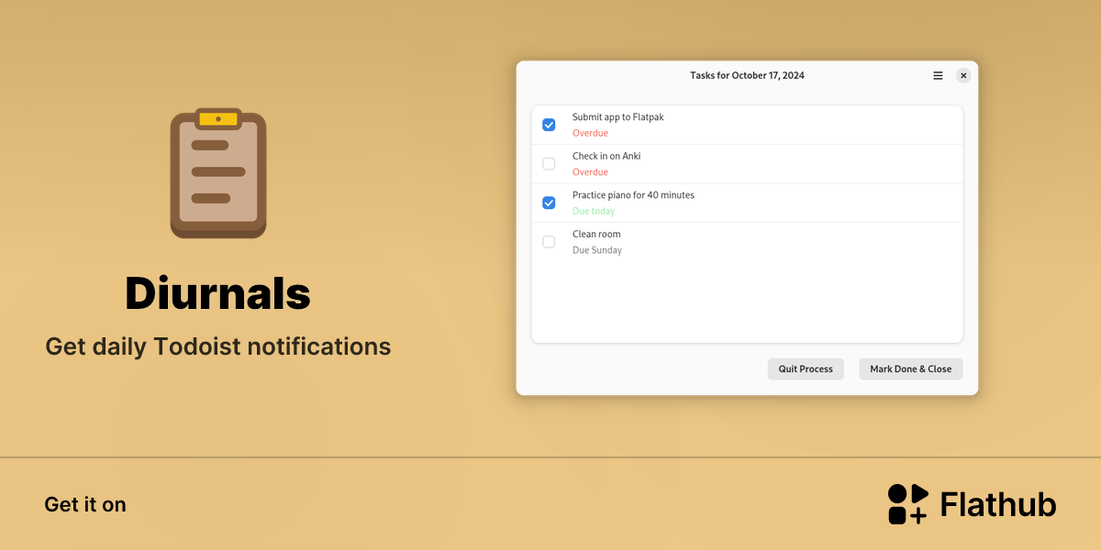Click the Overdue label under Check in on Anki

tap(590, 172)
